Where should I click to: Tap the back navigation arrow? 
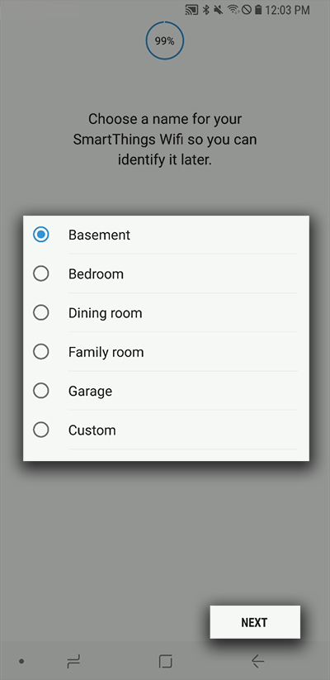(257, 661)
